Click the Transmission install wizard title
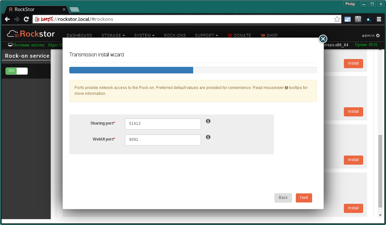The height and width of the screenshot is (225, 386). click(96, 54)
